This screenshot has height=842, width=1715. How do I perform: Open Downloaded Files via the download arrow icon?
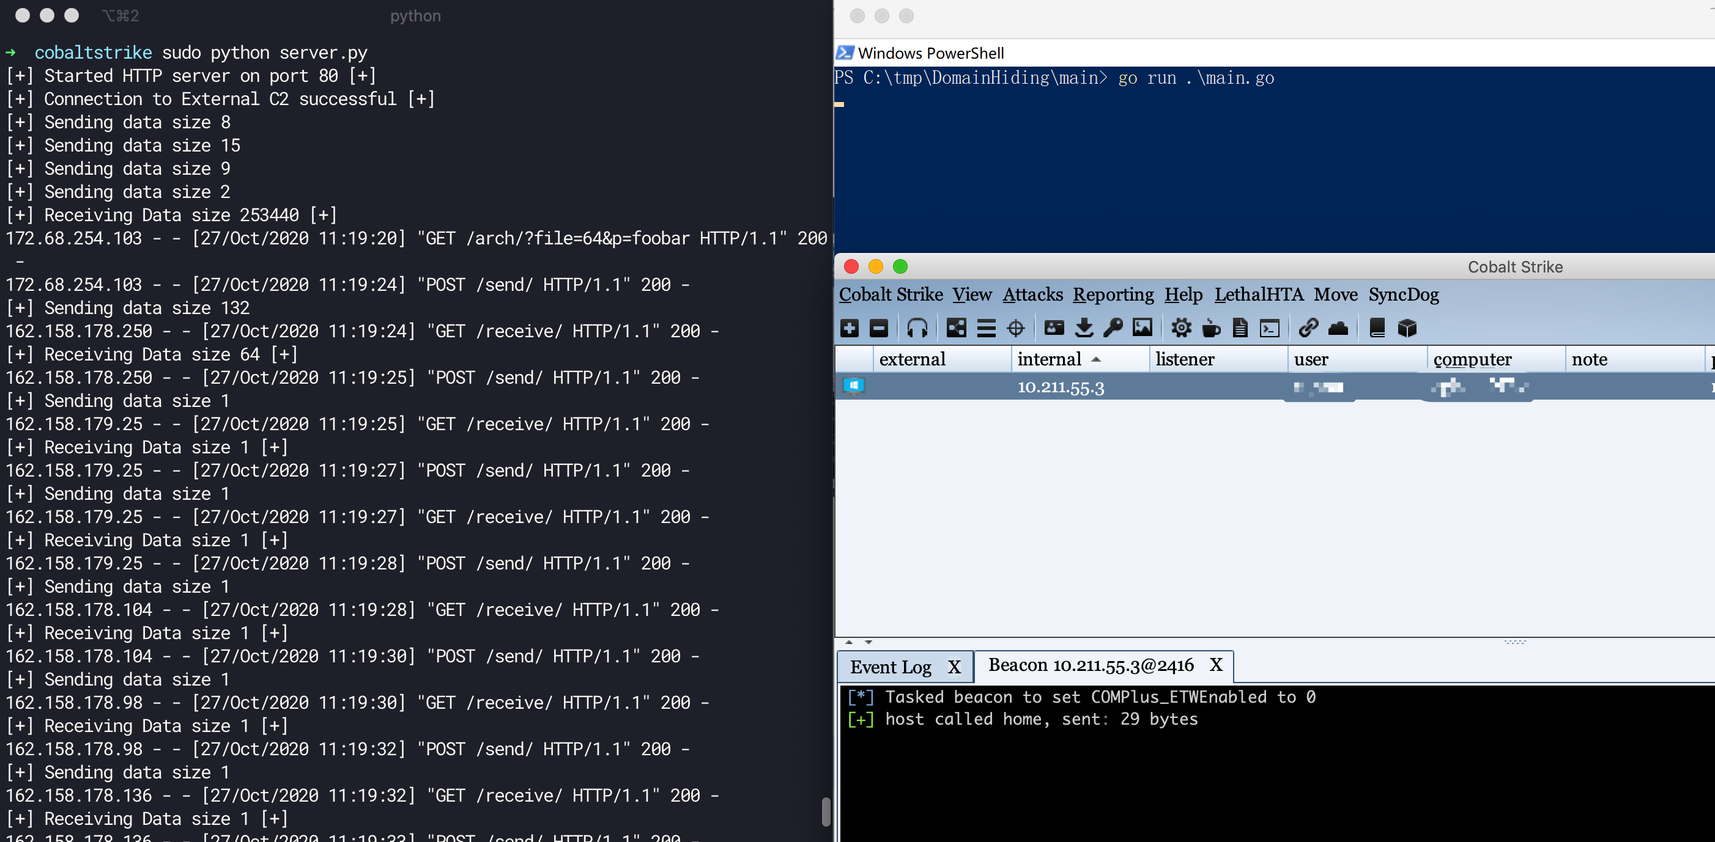[x=1084, y=328]
